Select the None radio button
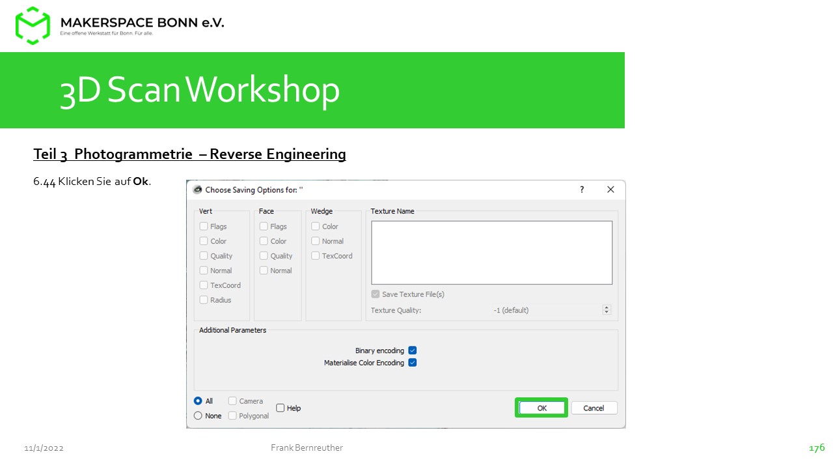The width and height of the screenshot is (833, 469). click(198, 416)
